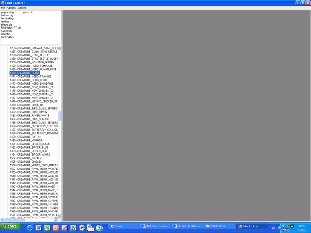
Task: Select game.bin in the file list
Action: pyautogui.click(x=28, y=12)
